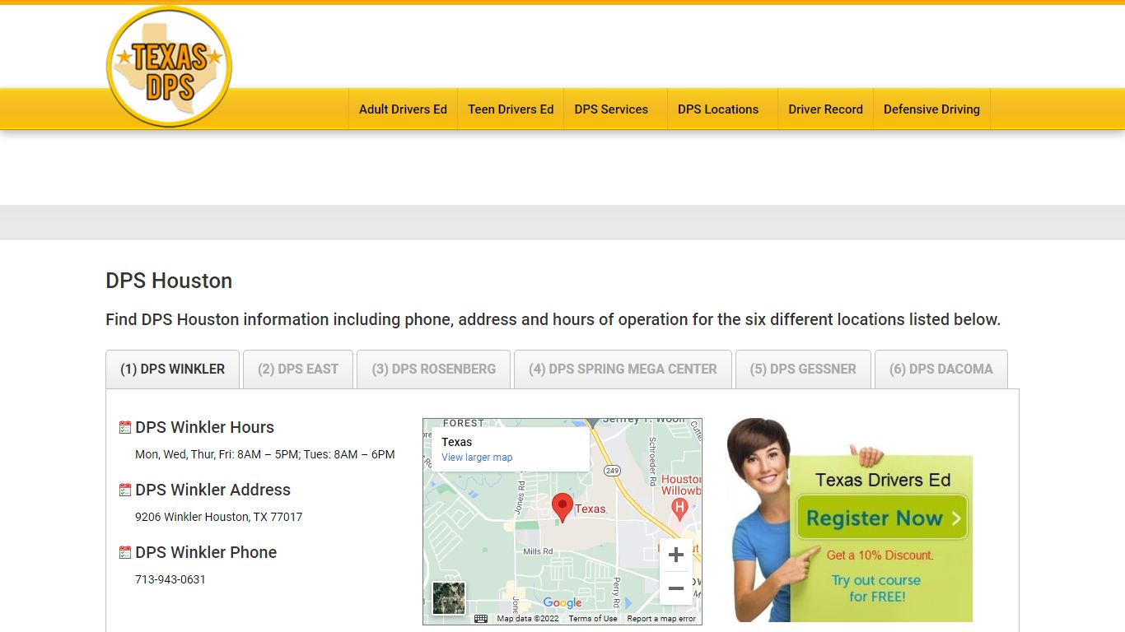Open the Driver Record menu
1125x632 pixels.
click(825, 109)
